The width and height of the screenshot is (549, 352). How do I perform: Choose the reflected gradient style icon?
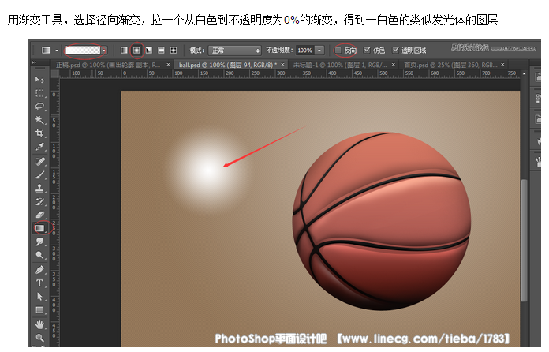(x=161, y=51)
